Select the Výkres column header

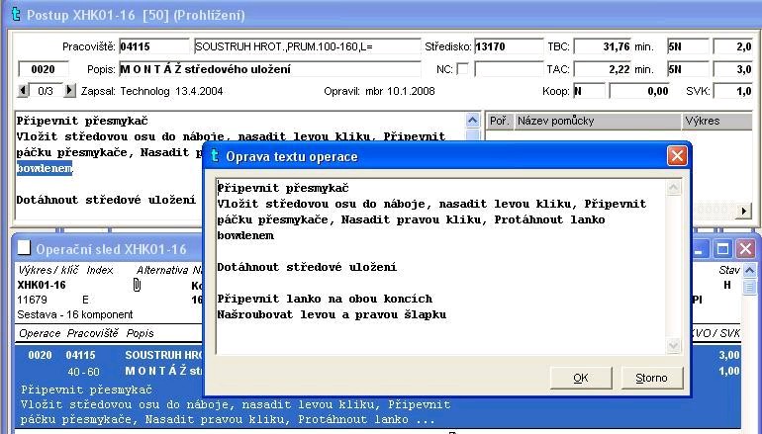(x=716, y=121)
